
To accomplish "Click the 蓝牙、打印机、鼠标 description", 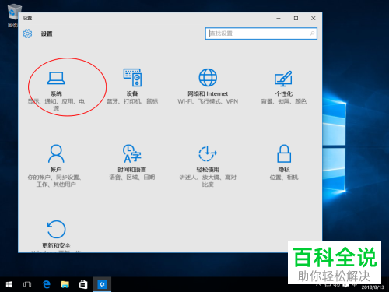I will click(132, 101).
